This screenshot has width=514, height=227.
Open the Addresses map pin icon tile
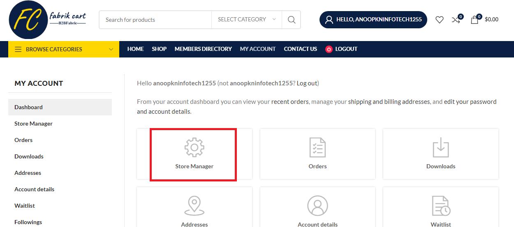pyautogui.click(x=194, y=207)
